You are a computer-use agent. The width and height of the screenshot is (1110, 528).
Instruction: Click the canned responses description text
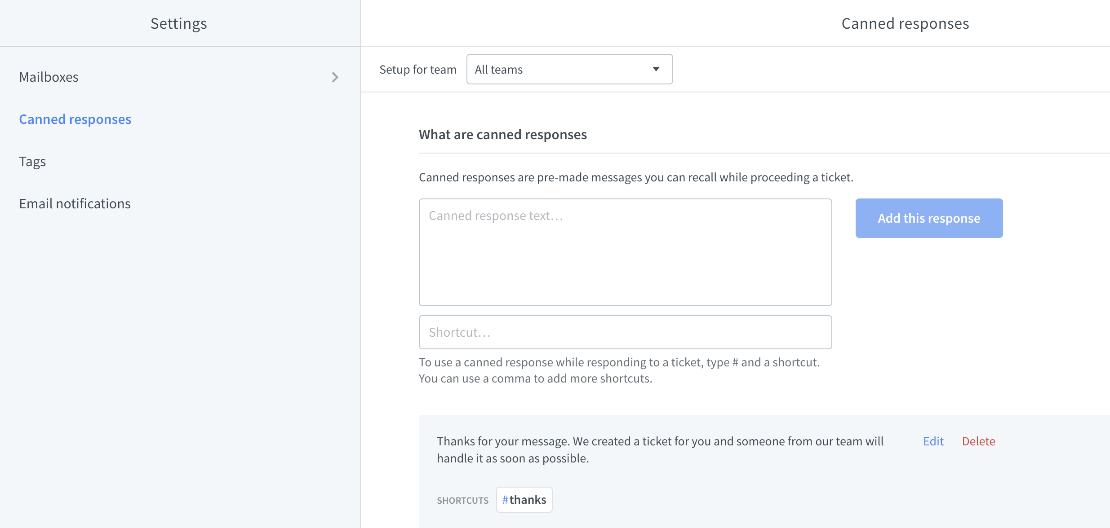tap(635, 176)
